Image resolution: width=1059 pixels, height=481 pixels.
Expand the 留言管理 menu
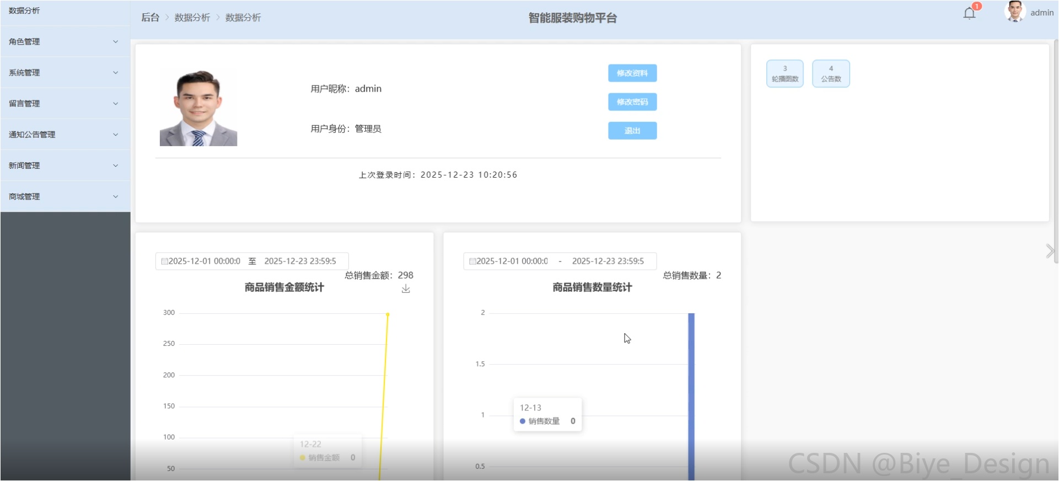click(65, 103)
